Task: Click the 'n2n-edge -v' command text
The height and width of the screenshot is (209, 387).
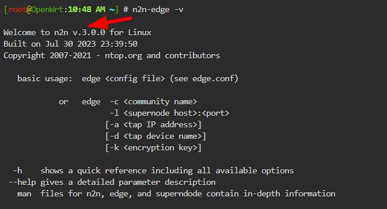Action: (158, 10)
